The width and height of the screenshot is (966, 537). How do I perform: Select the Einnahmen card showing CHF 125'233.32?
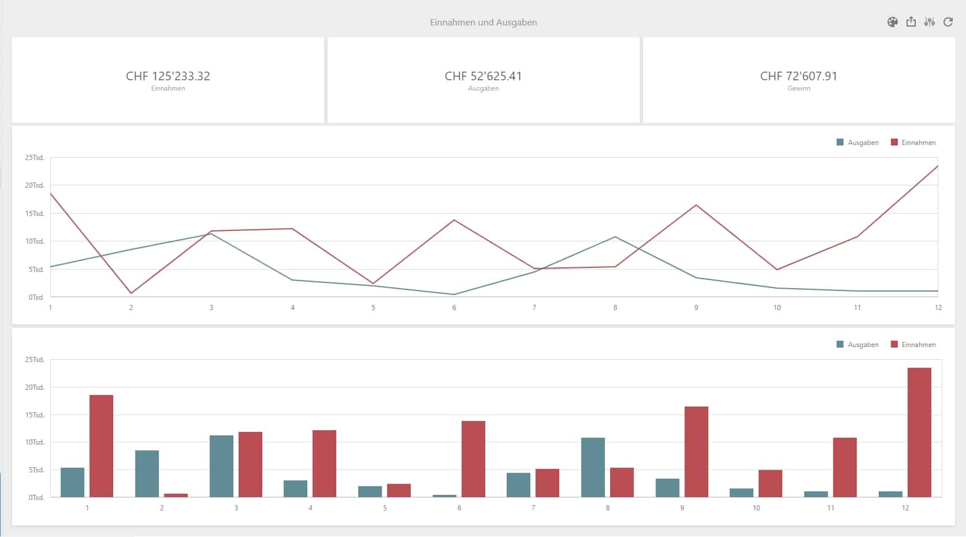[x=168, y=80]
